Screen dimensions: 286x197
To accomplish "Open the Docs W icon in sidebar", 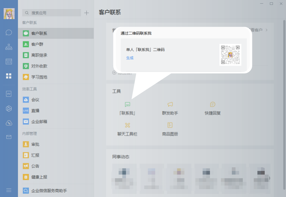I will click(x=9, y=94).
